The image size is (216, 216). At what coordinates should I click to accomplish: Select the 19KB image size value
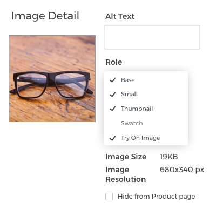(168, 157)
